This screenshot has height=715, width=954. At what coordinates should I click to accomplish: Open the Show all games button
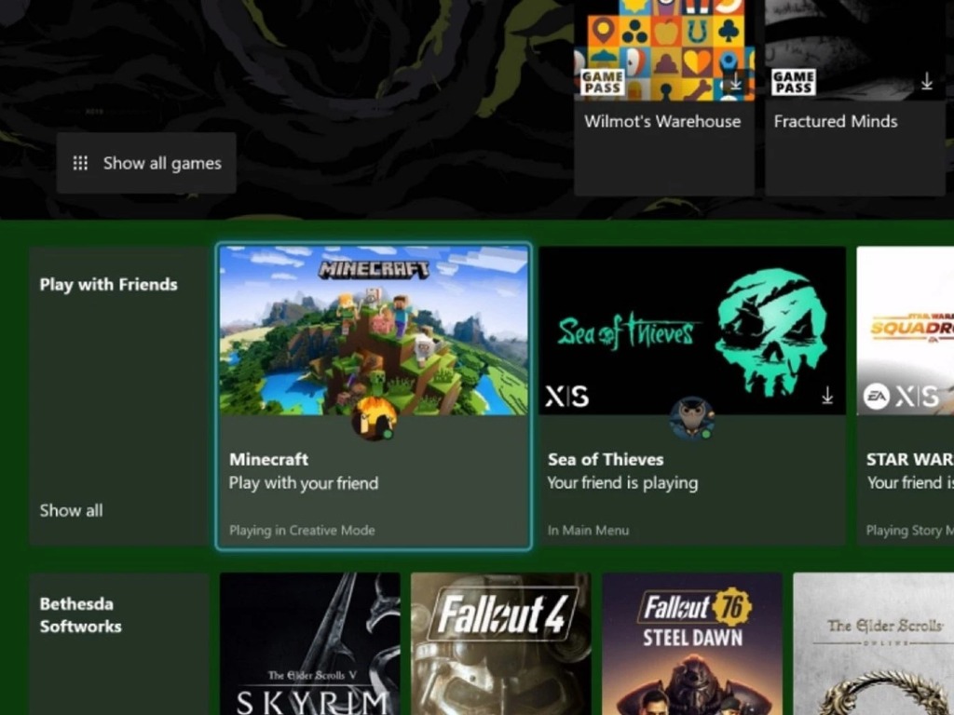[146, 163]
